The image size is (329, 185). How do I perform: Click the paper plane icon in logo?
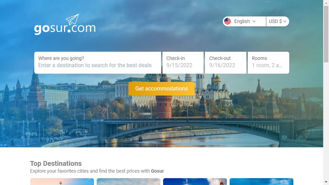click(x=72, y=20)
